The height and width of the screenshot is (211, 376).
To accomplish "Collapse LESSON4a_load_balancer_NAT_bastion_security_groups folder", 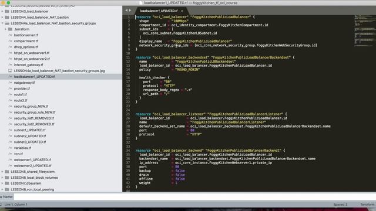I will (2, 23).
